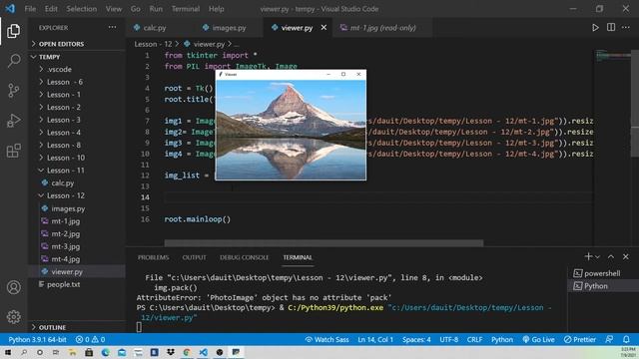Click Watch Sass in status bar
This screenshot has width=639, height=359.
(326, 339)
